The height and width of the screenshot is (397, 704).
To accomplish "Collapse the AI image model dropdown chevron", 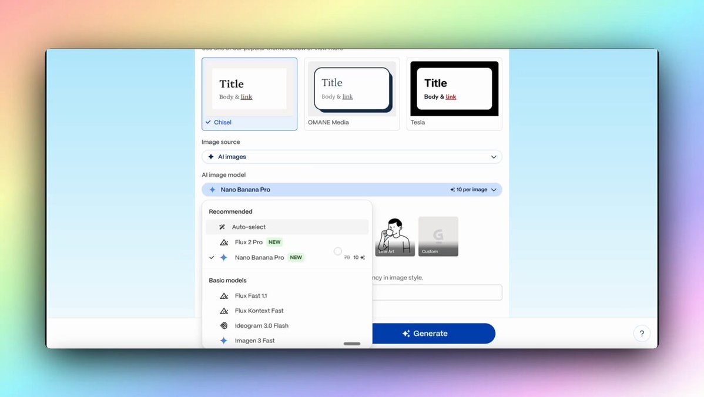I will click(494, 190).
